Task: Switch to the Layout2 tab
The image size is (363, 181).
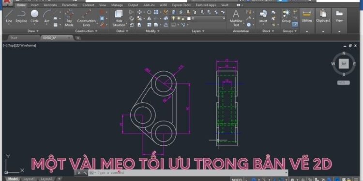Action: pos(46,179)
